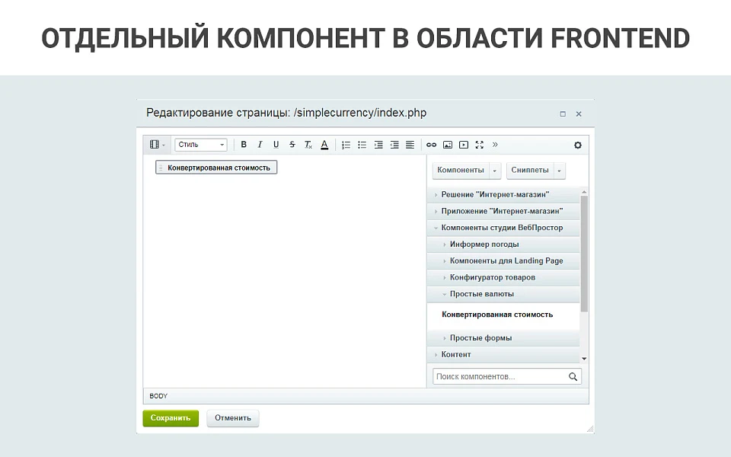The height and width of the screenshot is (457, 731).
Task: Apply underline formatting
Action: 276,145
